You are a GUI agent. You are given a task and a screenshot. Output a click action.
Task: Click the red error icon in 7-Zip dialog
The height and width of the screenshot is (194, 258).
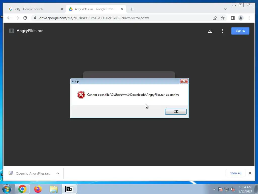[81, 95]
